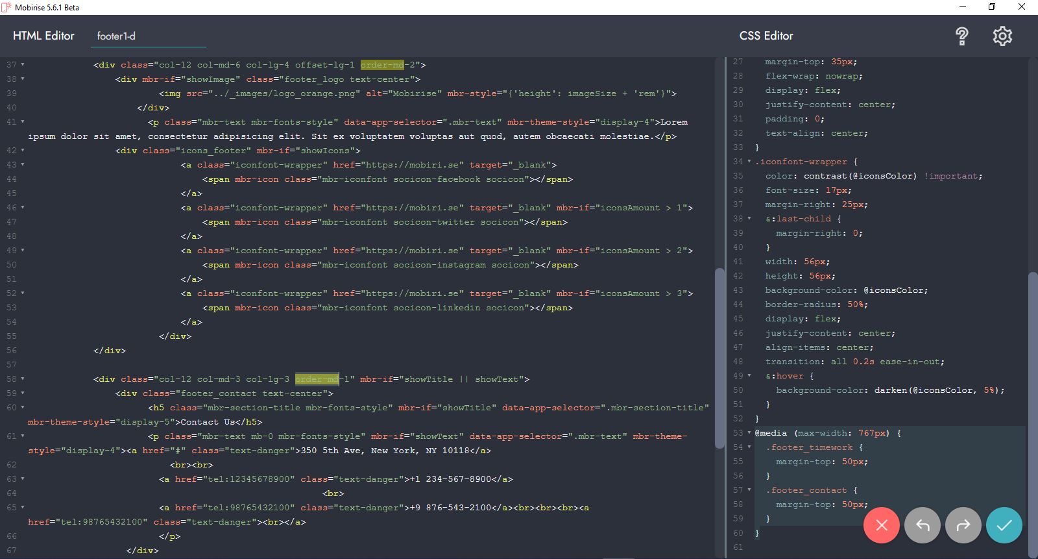This screenshot has height=559, width=1038.
Task: Click the red cancel X button
Action: point(881,525)
